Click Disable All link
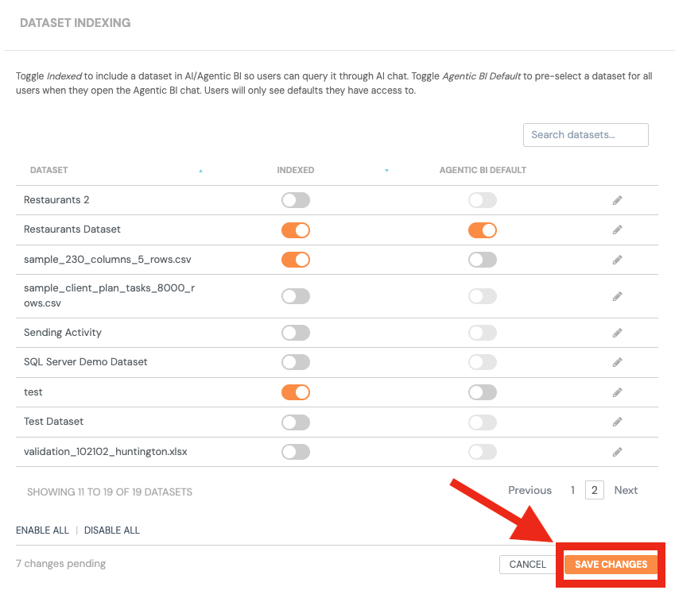The image size is (675, 594). coord(112,530)
